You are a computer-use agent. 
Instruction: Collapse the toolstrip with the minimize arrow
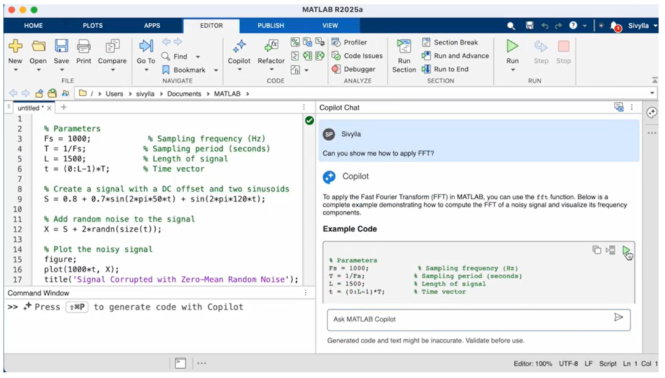click(x=655, y=80)
